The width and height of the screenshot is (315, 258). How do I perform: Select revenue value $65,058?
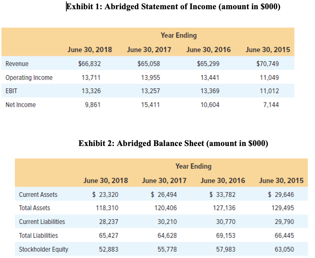coord(149,64)
